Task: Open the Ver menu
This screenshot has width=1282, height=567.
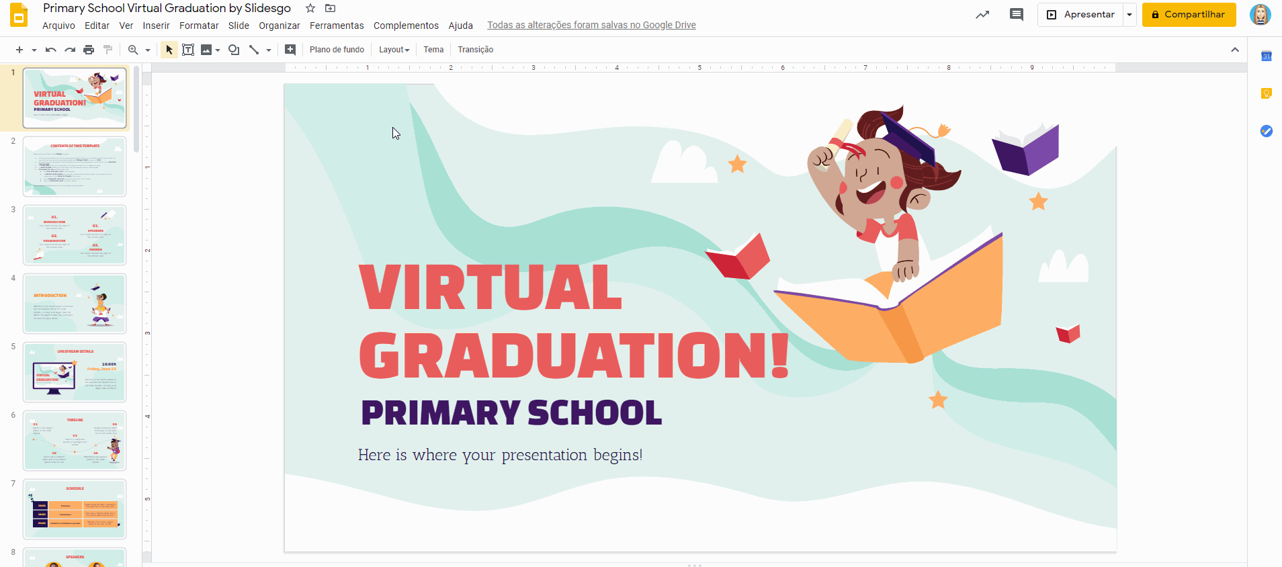Action: click(x=126, y=26)
